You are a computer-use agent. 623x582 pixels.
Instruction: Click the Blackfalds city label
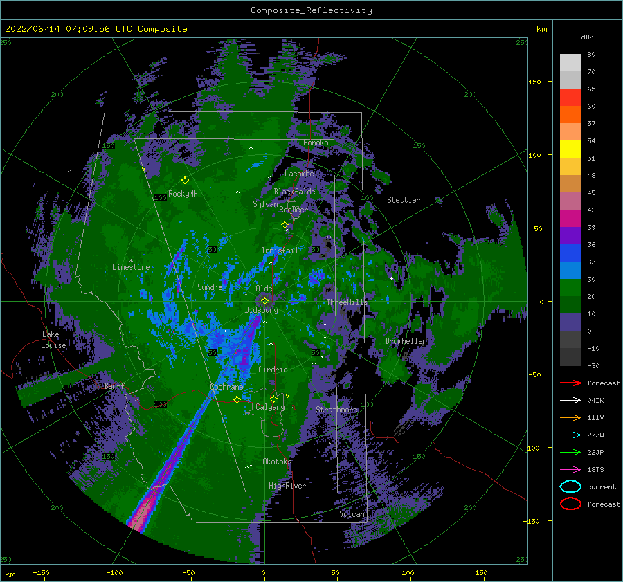click(x=294, y=192)
